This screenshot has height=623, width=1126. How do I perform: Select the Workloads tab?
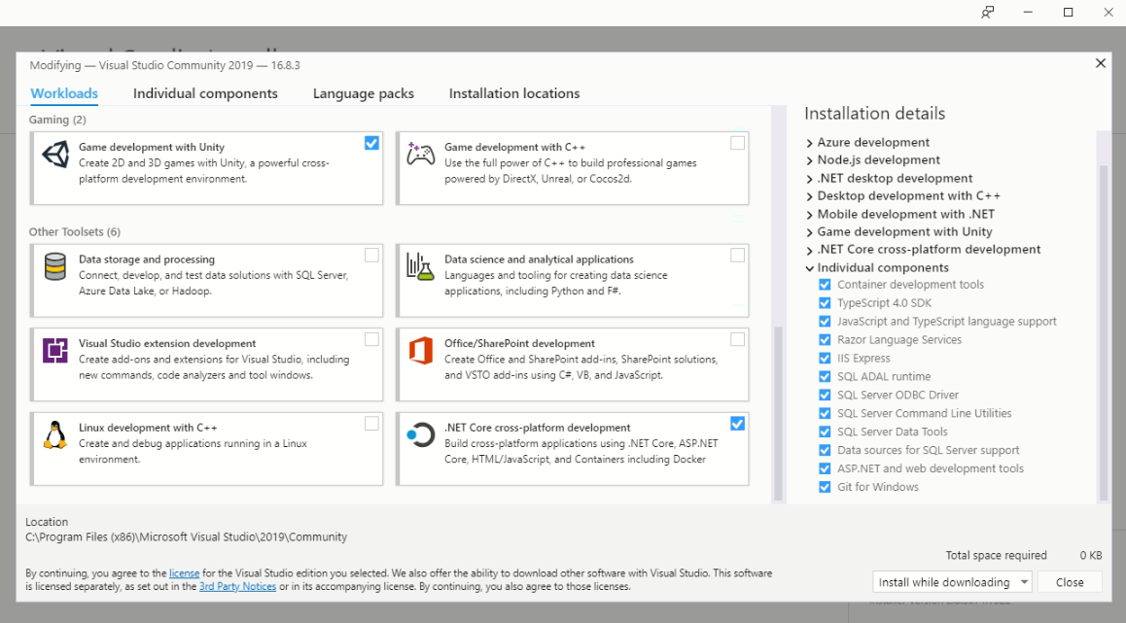64,93
